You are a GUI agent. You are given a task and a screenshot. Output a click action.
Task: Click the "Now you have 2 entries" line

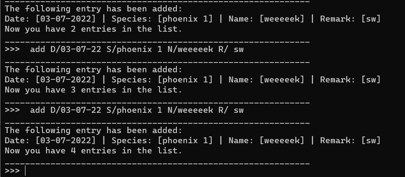93,29
